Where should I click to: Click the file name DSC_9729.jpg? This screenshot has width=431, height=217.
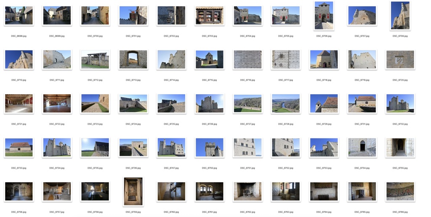324,124
